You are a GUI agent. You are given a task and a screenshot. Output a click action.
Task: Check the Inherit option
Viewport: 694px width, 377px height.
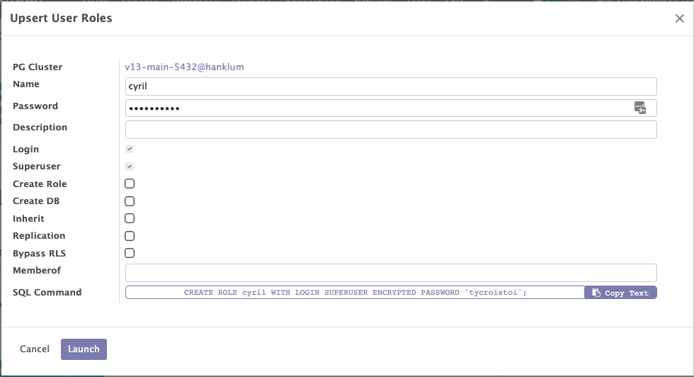pos(130,218)
